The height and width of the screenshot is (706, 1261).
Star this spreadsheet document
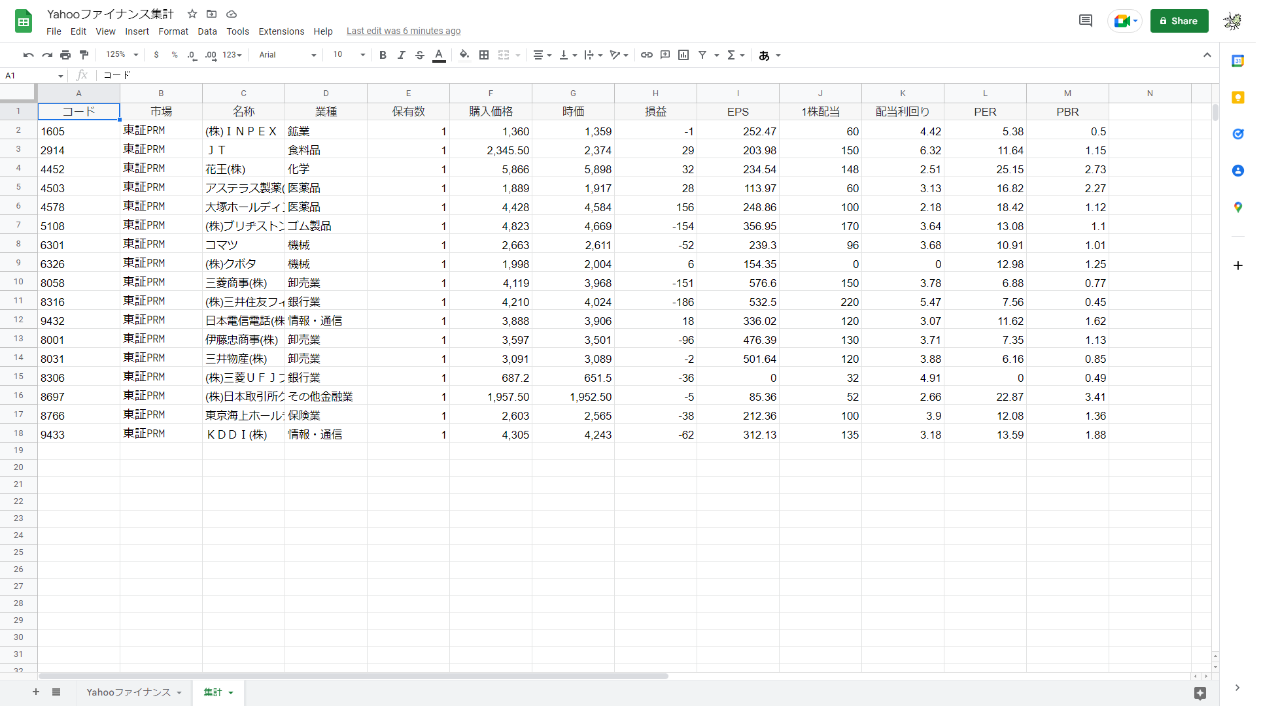point(192,14)
